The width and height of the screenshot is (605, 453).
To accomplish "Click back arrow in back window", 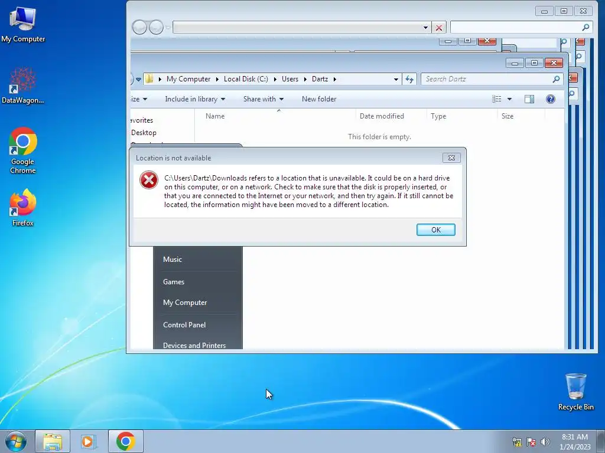I will pos(139,27).
